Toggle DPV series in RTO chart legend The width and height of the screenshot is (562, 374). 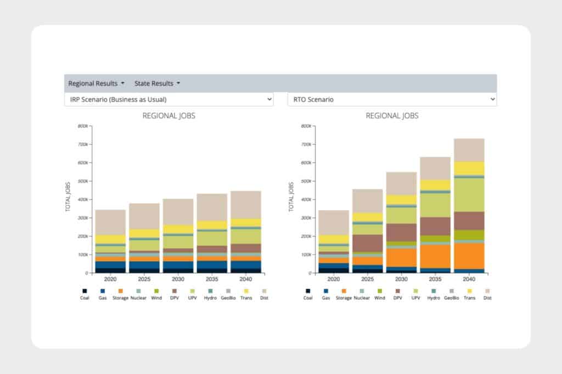coord(397,291)
